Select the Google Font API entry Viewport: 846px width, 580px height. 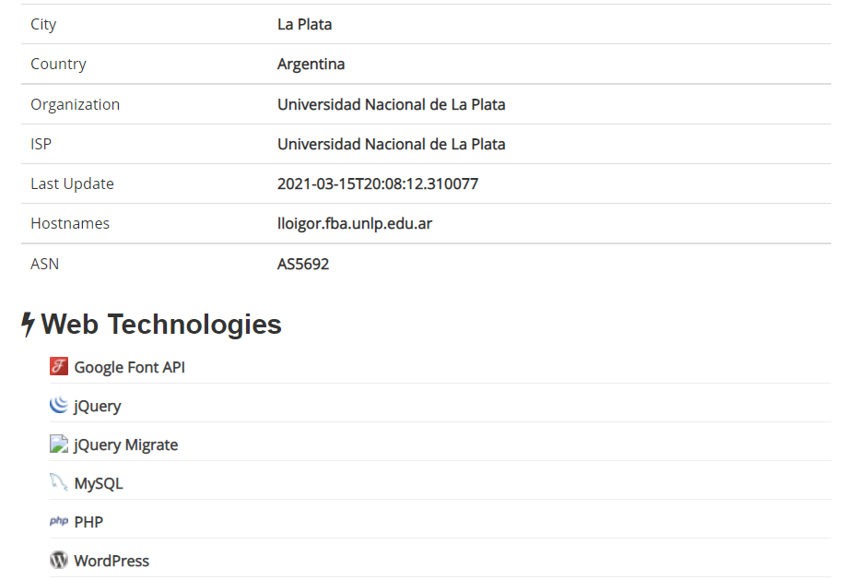[130, 367]
